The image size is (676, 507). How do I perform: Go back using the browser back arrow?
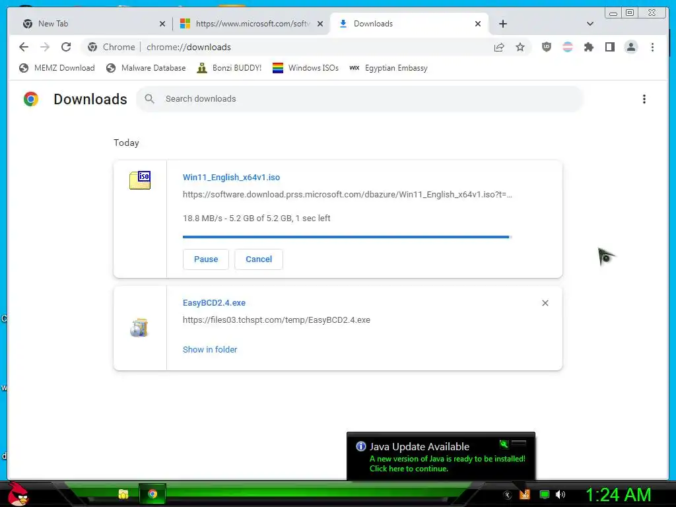coord(24,47)
